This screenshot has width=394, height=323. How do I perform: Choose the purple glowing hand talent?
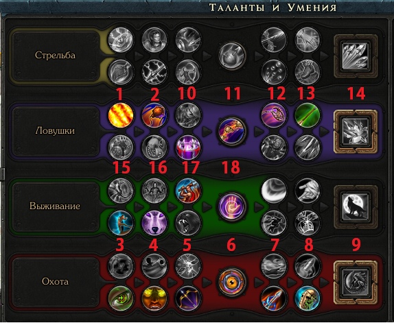231,206
